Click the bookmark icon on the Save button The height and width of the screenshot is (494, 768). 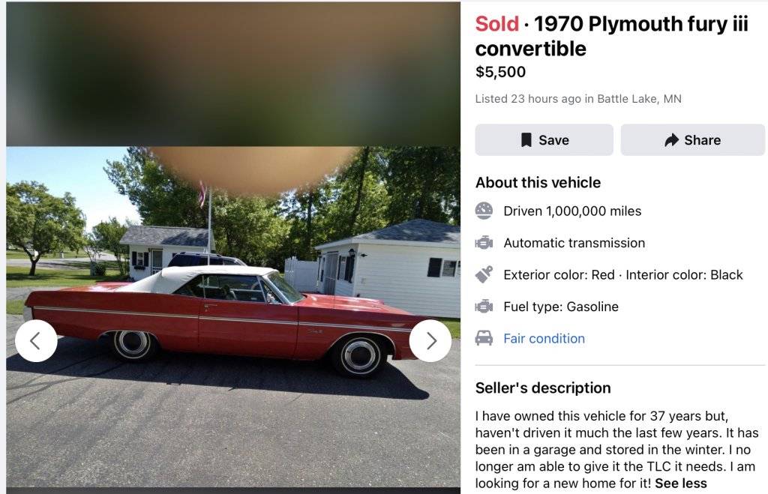(x=526, y=139)
